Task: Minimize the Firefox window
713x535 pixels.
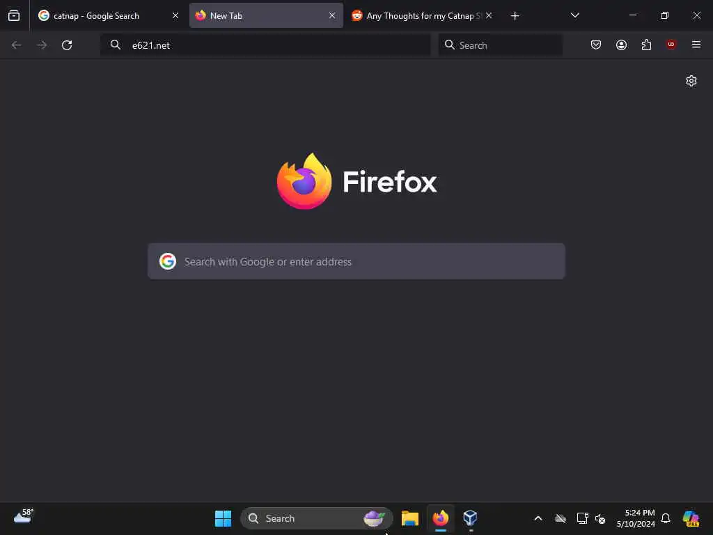Action: (x=632, y=15)
